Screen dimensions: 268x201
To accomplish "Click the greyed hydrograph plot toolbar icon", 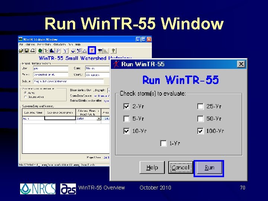I will (x=106, y=51).
